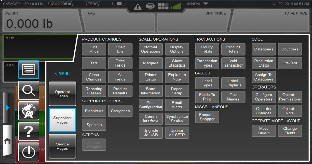Select the Frequent Shopper option
The image size is (312, 164).
coord(207,117)
